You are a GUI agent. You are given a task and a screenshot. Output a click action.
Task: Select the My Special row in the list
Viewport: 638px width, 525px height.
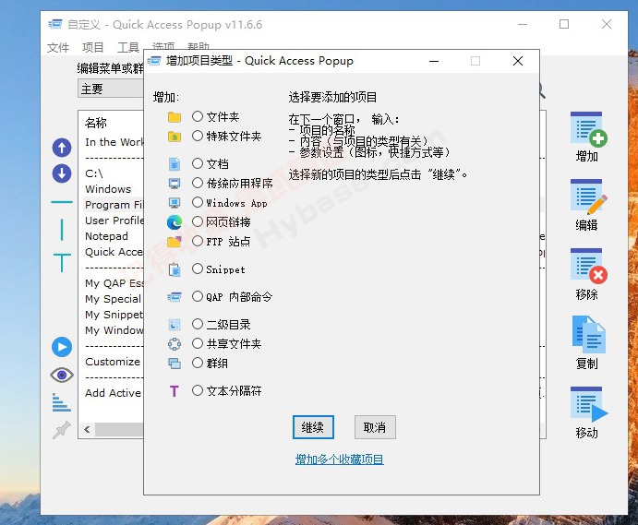tap(114, 299)
